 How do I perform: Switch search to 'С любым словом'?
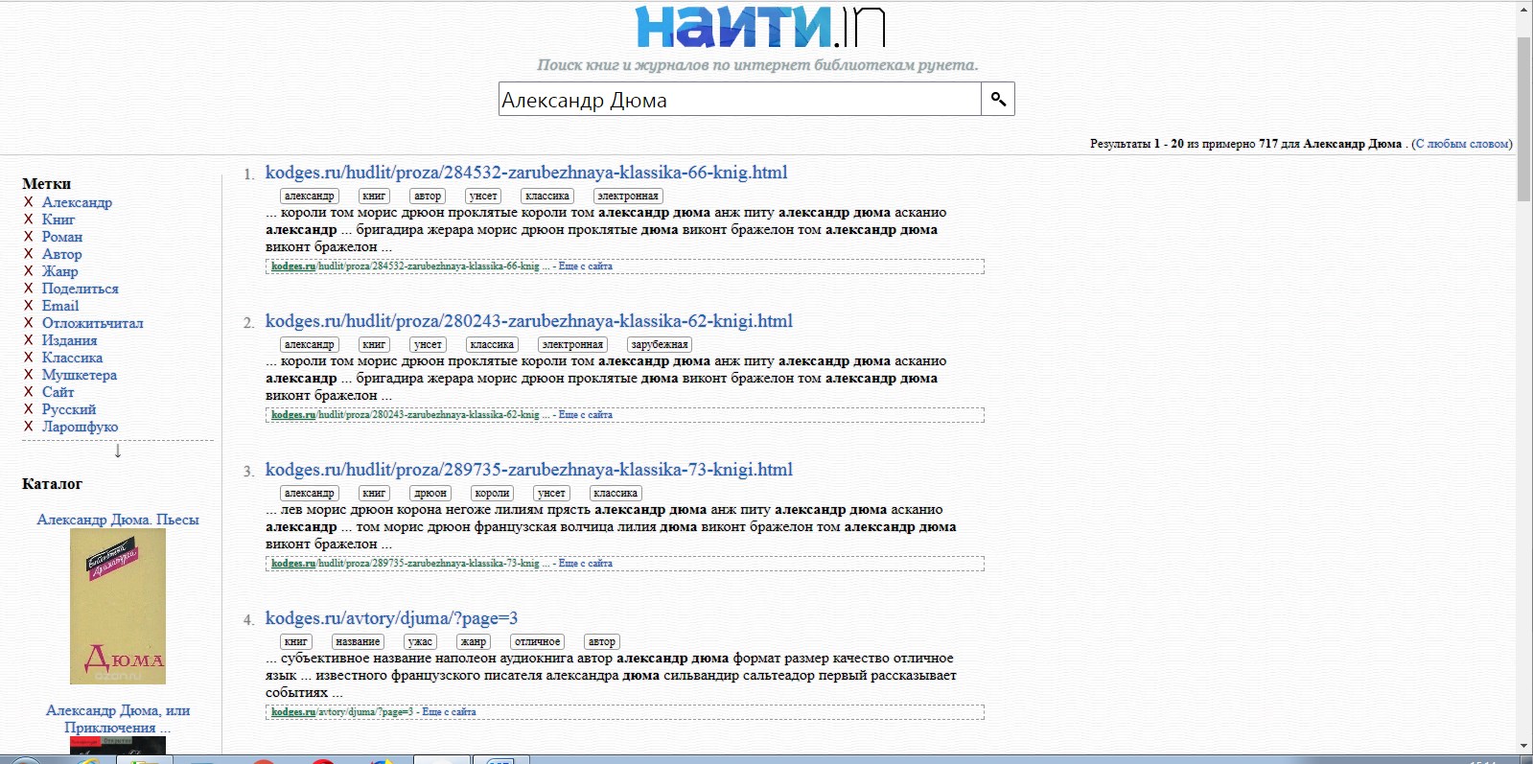(1462, 144)
